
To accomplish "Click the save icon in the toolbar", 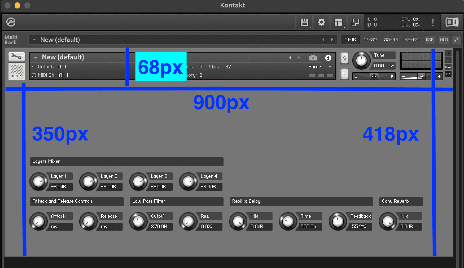I will [x=304, y=22].
